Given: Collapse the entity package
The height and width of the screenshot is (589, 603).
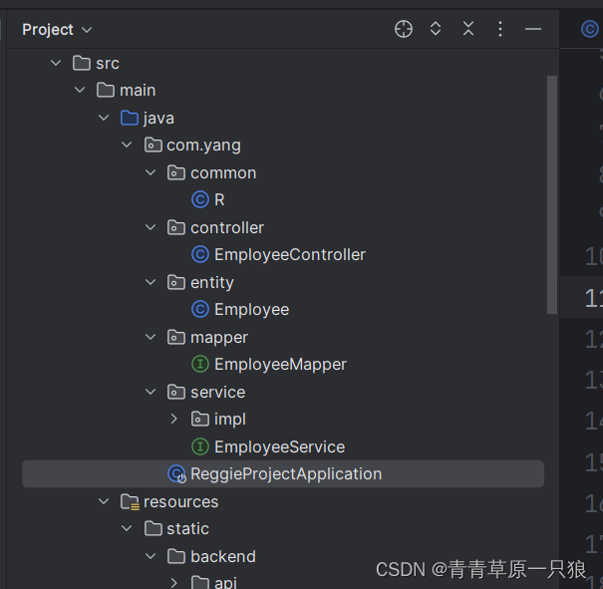Looking at the screenshot, I should coord(151,282).
